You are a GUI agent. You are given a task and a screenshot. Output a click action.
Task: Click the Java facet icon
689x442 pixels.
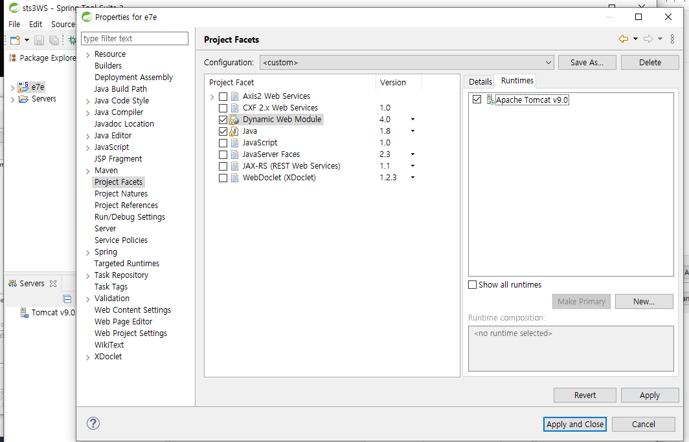point(234,131)
